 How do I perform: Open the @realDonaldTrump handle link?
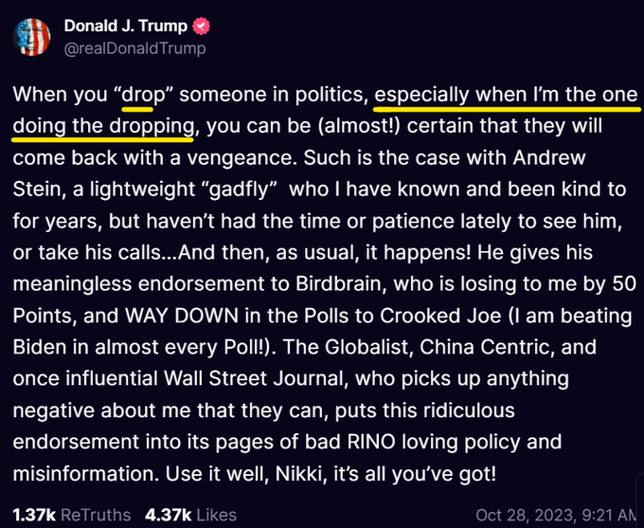(134, 47)
